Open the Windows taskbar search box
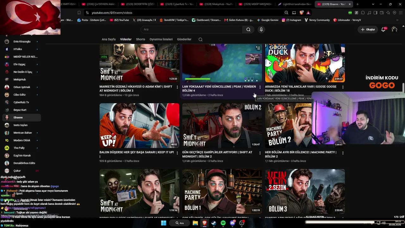Image resolution: width=405 pixels, height=228 pixels. click(180, 223)
